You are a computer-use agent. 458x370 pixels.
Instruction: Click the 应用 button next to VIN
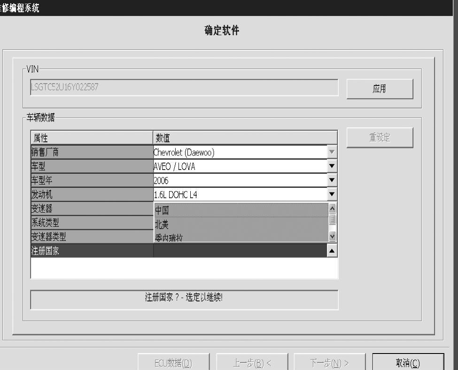(x=380, y=89)
